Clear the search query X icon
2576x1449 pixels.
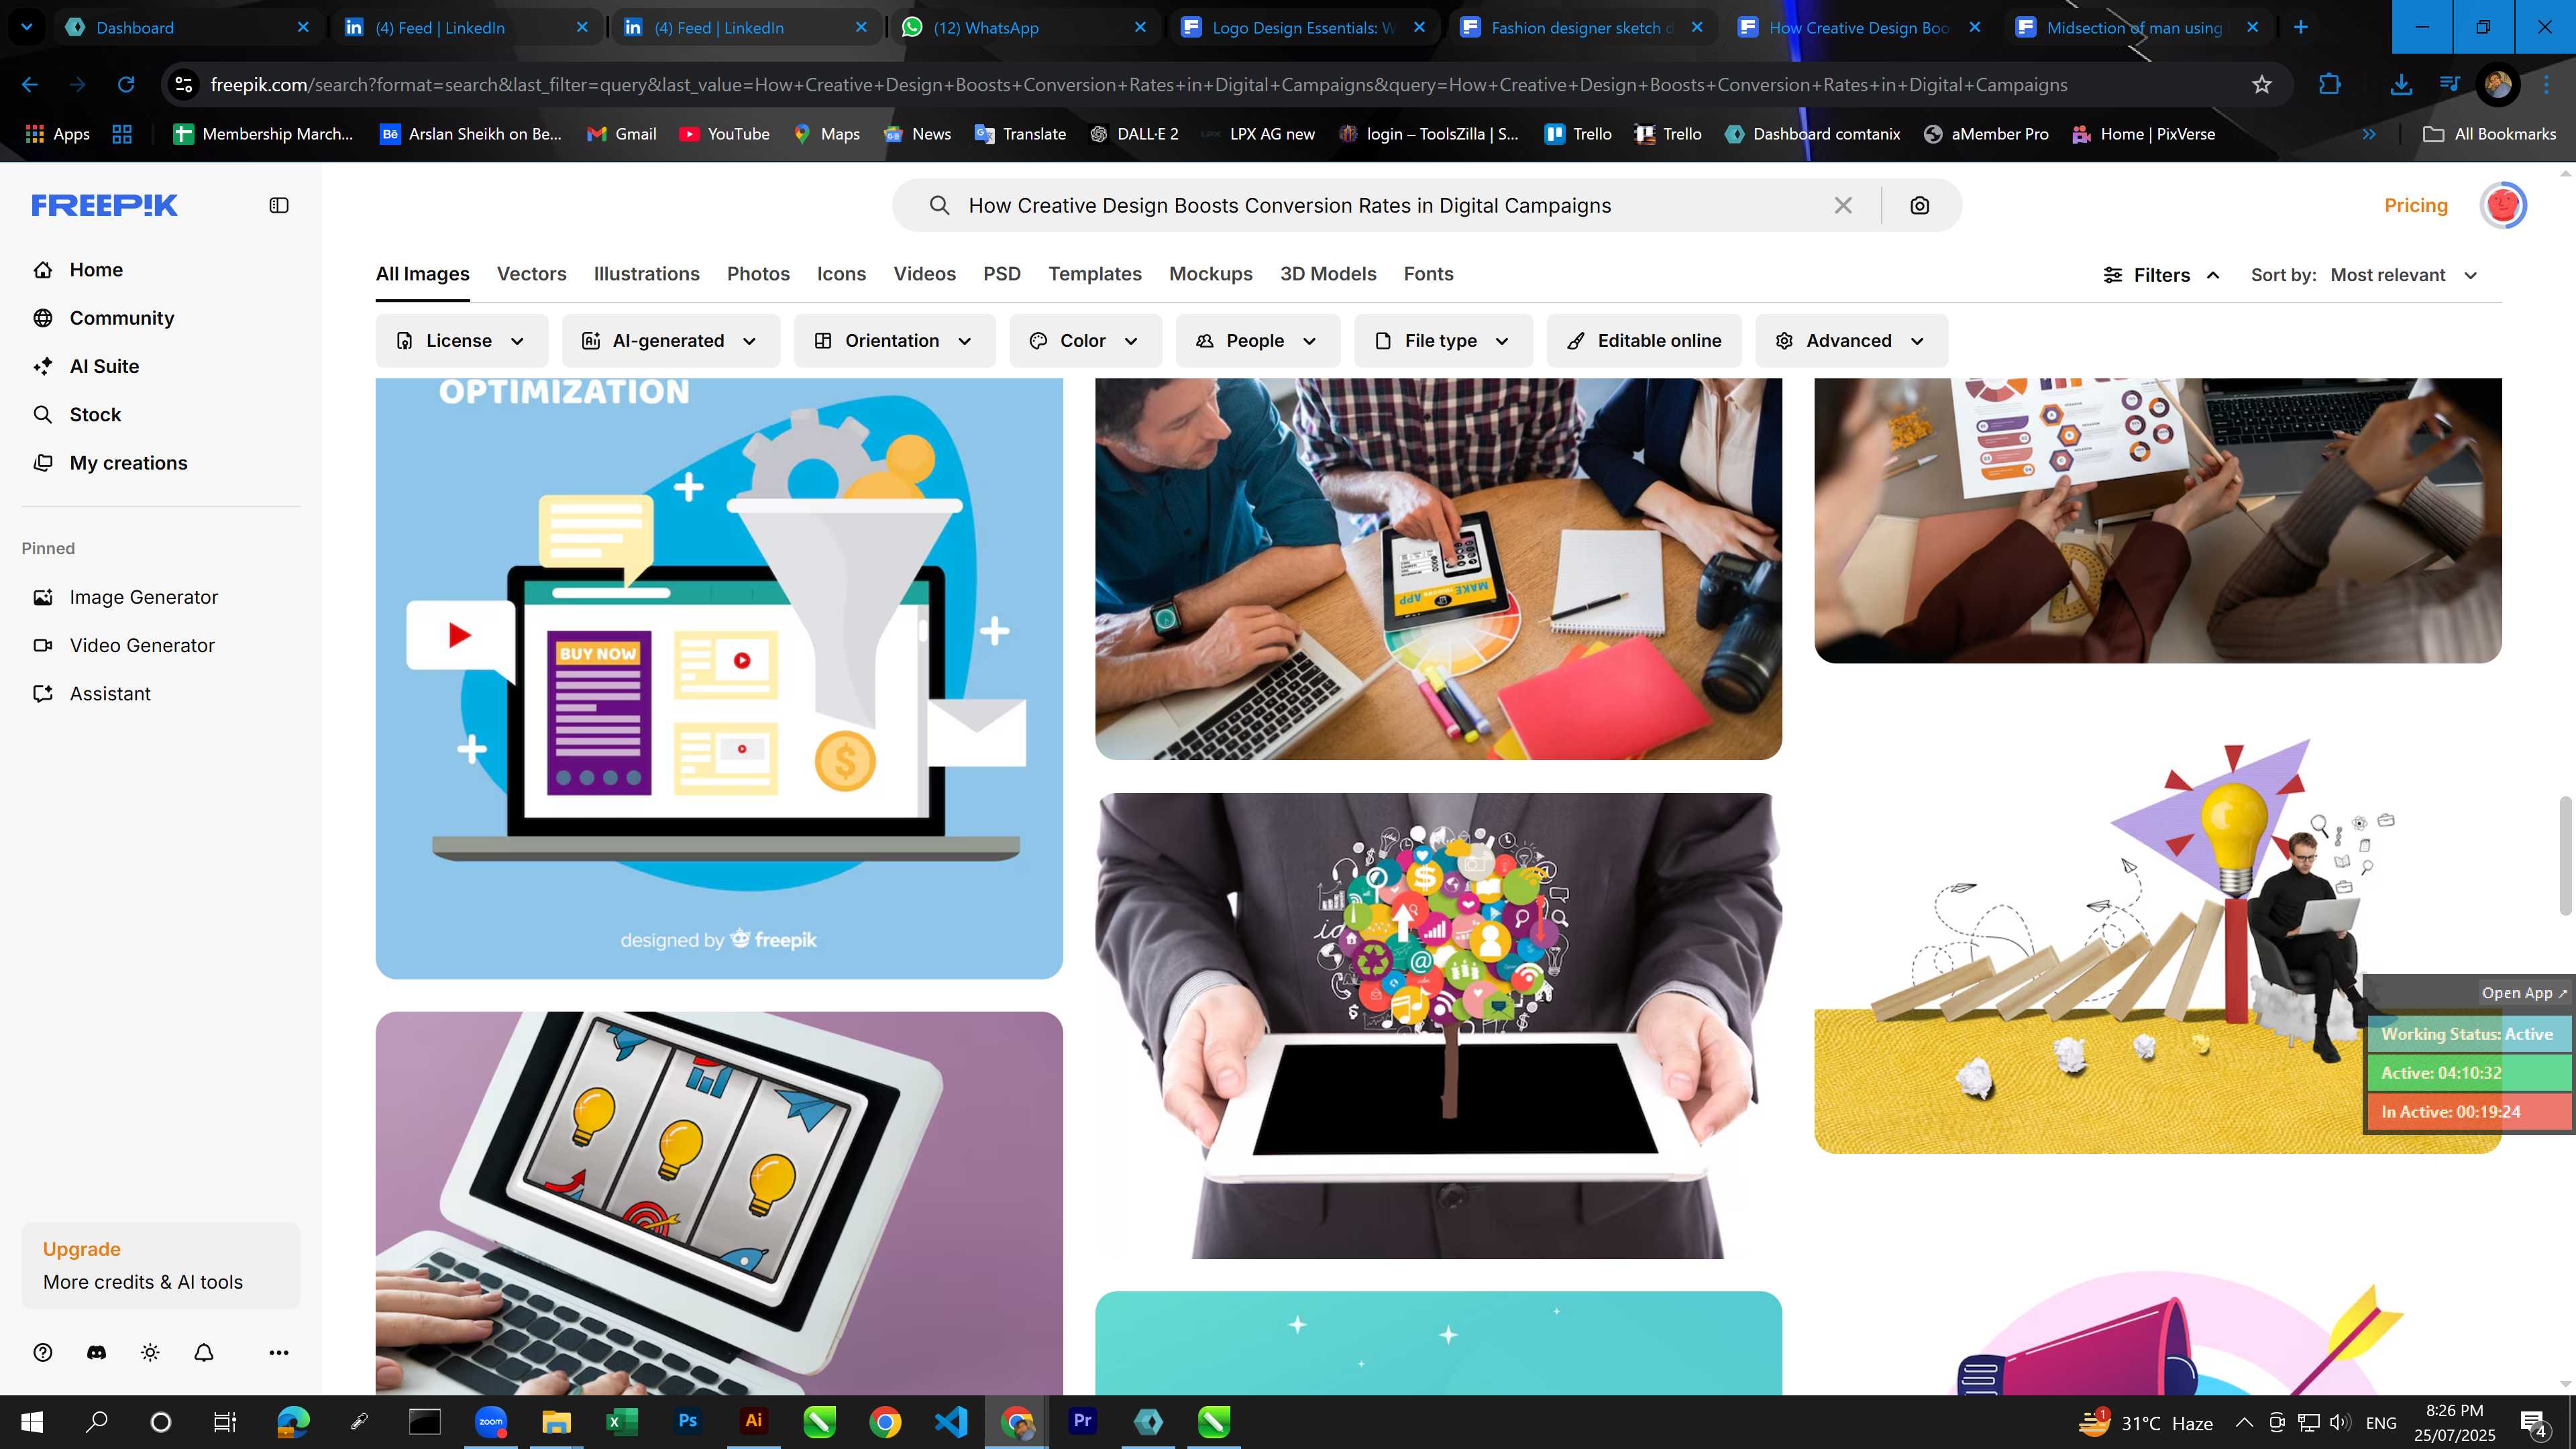point(1843,205)
